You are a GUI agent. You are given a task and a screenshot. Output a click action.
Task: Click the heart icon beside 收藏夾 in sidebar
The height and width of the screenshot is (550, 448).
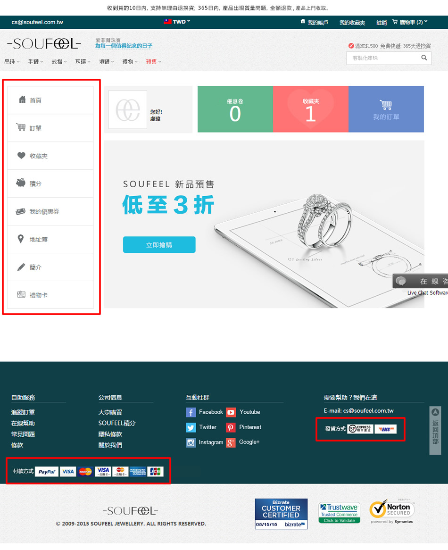point(21,155)
